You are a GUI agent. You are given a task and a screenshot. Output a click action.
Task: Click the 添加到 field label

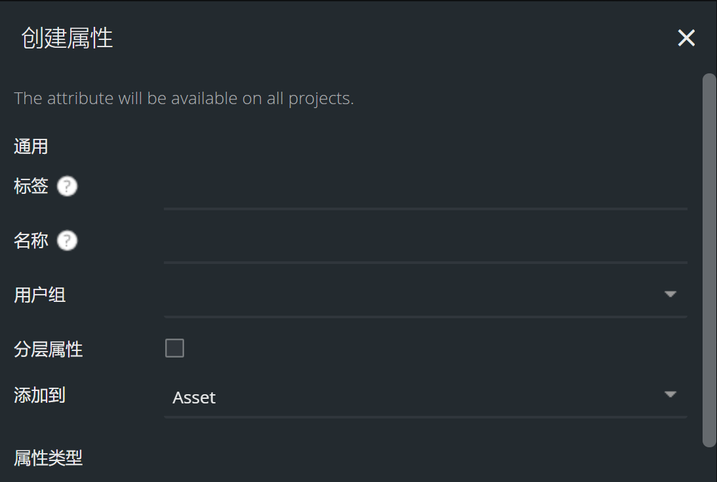coord(39,395)
